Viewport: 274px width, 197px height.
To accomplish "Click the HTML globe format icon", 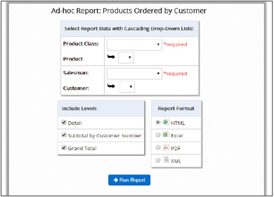I will coord(166,122).
